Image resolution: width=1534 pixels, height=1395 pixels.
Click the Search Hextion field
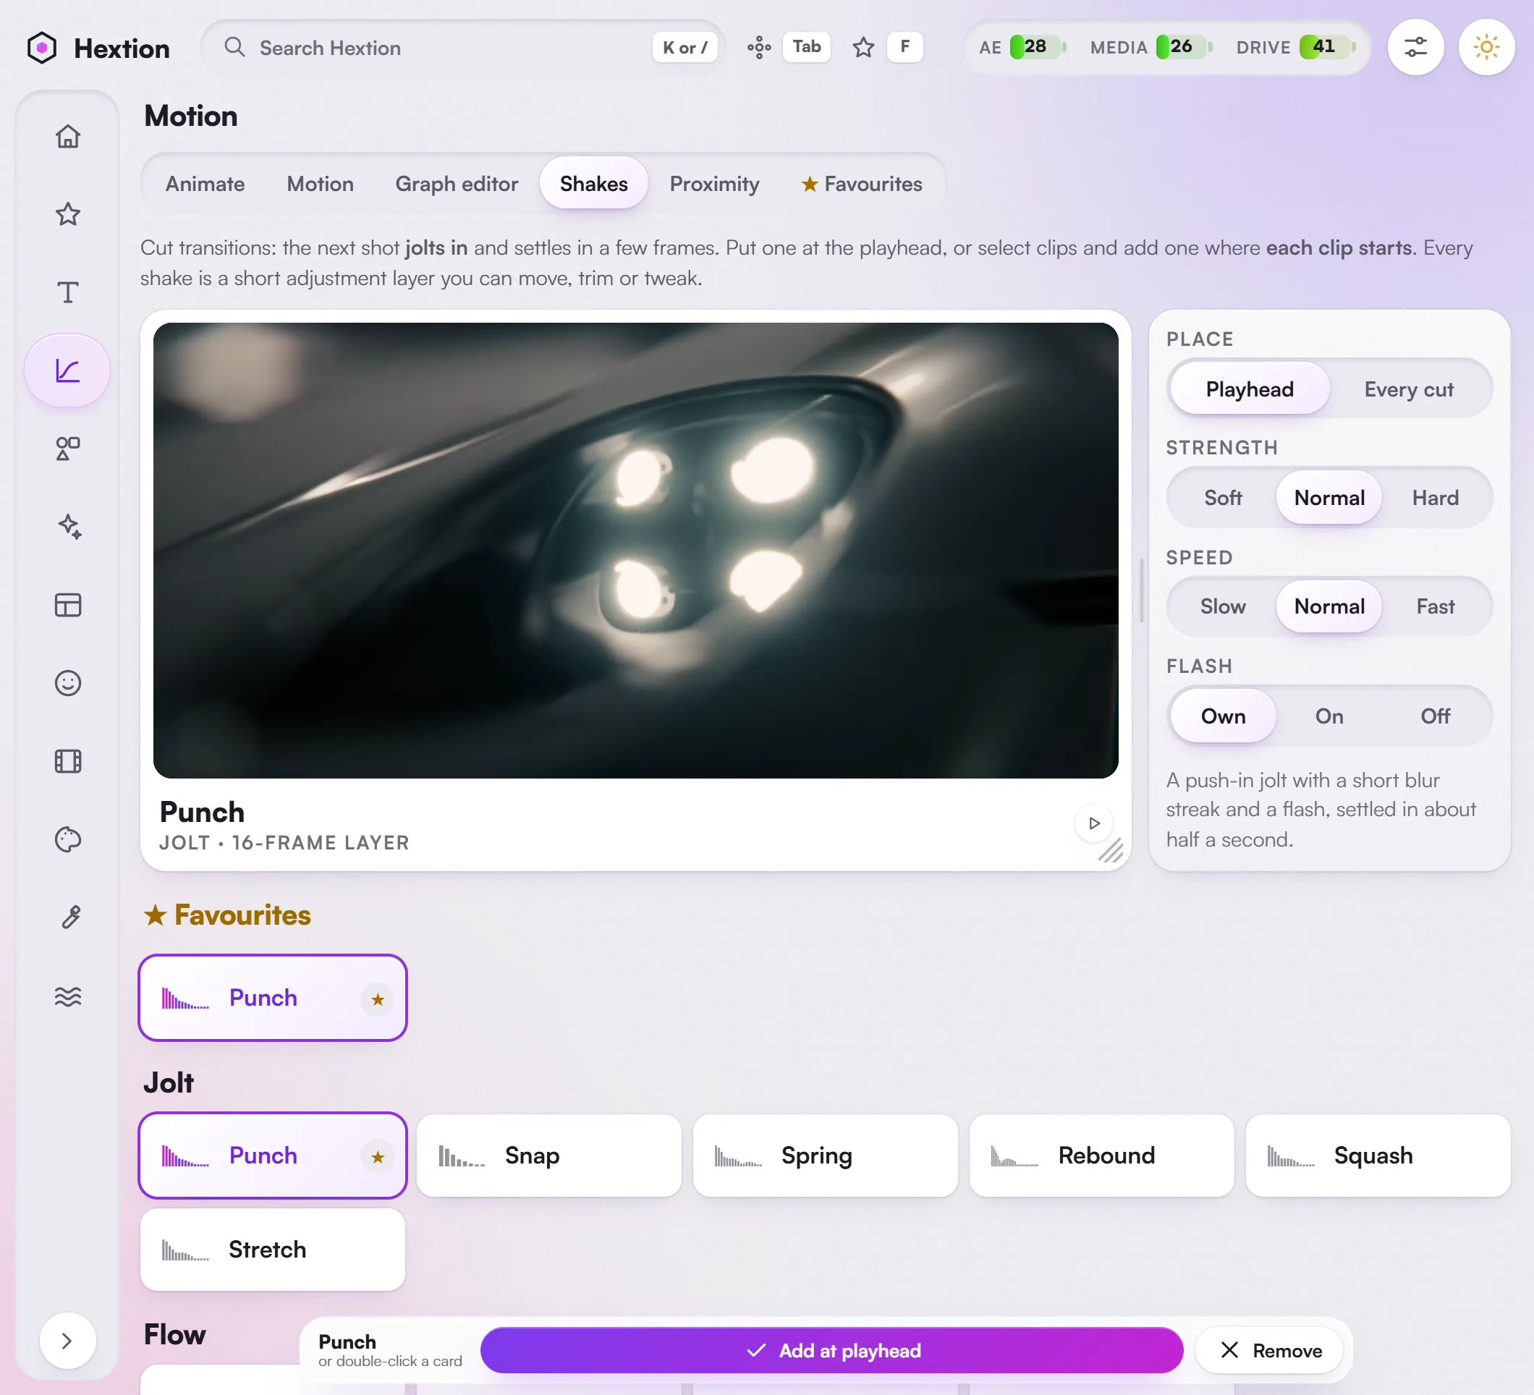[462, 47]
